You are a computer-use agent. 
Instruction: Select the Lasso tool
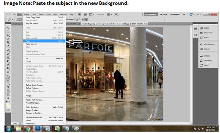tap(8, 35)
